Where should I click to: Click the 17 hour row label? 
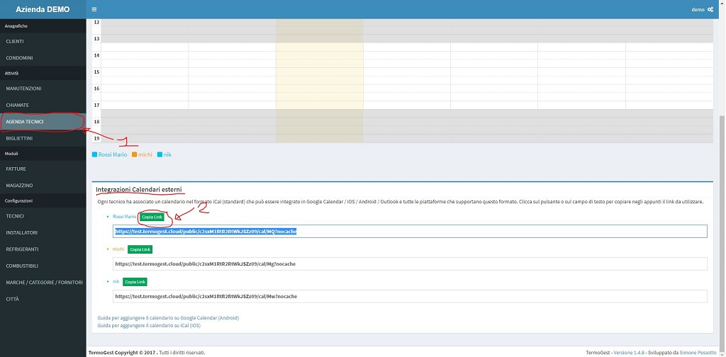[x=96, y=105]
